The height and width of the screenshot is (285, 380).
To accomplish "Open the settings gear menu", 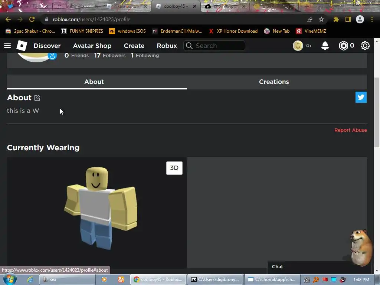I will pyautogui.click(x=365, y=46).
